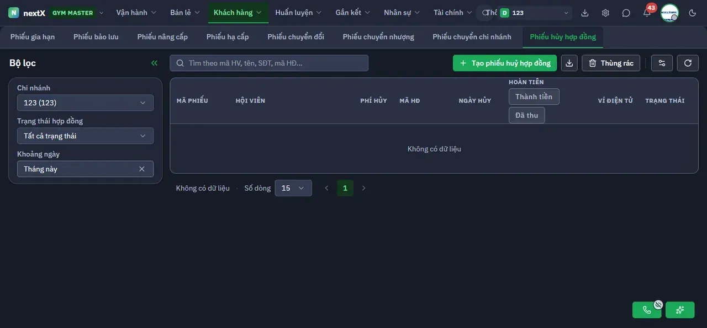The height and width of the screenshot is (328, 707).
Task: Open the Thùng rác trash button
Action: [x=611, y=63]
